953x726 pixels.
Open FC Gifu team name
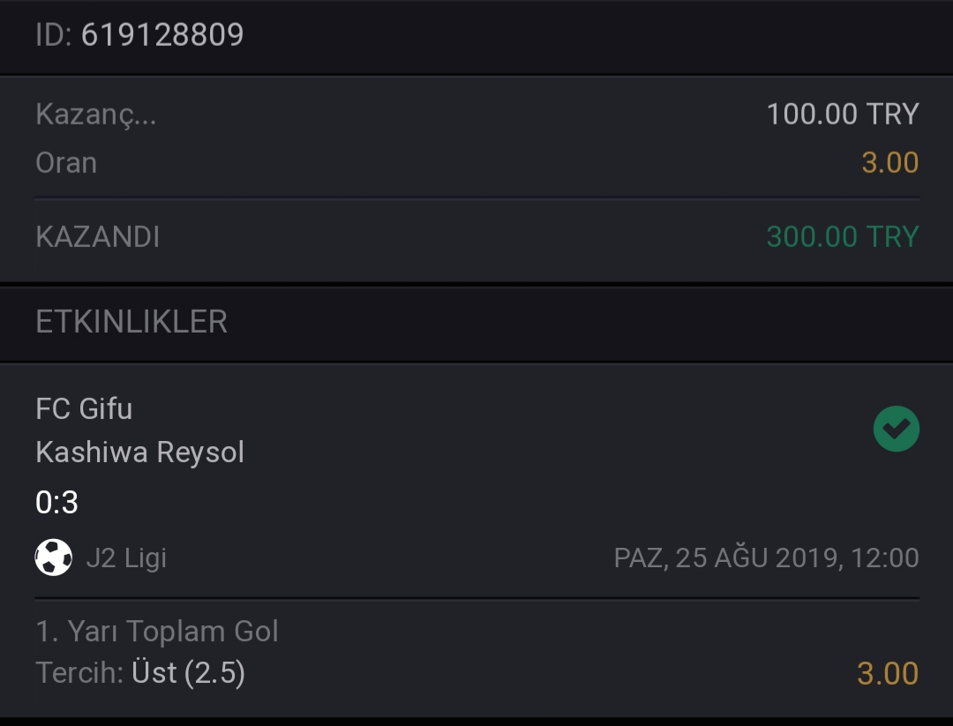(84, 408)
